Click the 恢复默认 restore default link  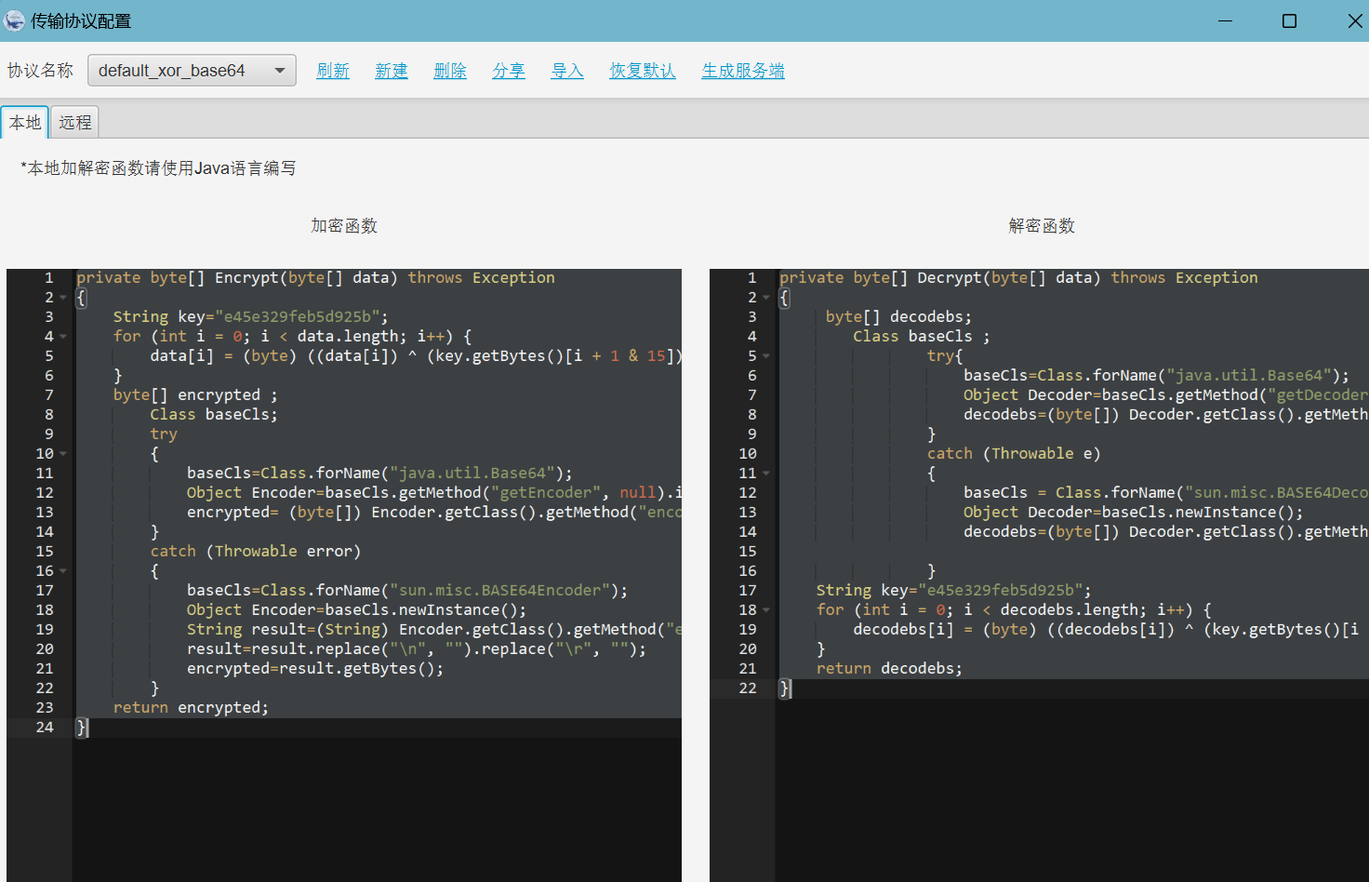[x=643, y=71]
